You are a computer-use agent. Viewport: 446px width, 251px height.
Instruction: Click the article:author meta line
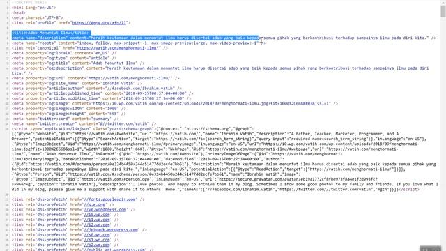(97, 89)
